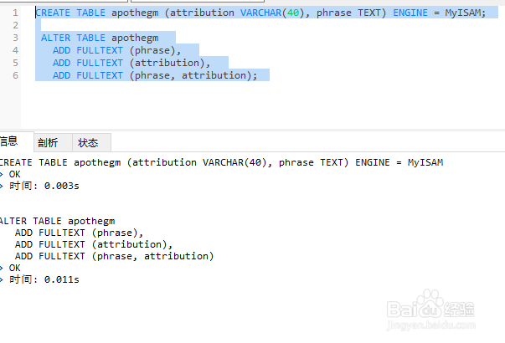505x343 pixels.
Task: Click line number 5 in the gutter
Action: [x=15, y=64]
